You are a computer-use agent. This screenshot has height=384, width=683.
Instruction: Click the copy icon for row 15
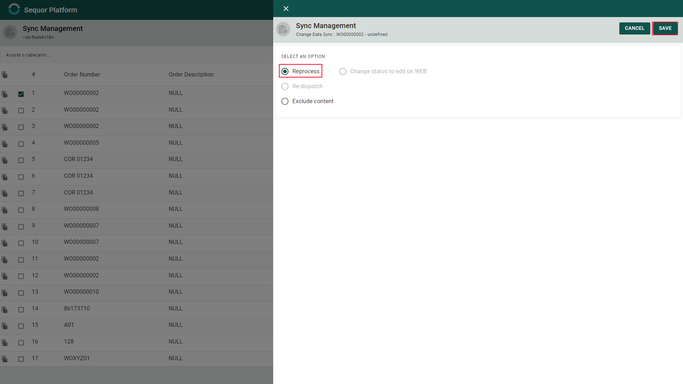coord(5,326)
